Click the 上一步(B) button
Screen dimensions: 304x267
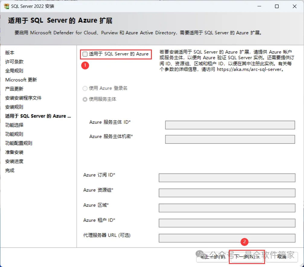click(213, 257)
